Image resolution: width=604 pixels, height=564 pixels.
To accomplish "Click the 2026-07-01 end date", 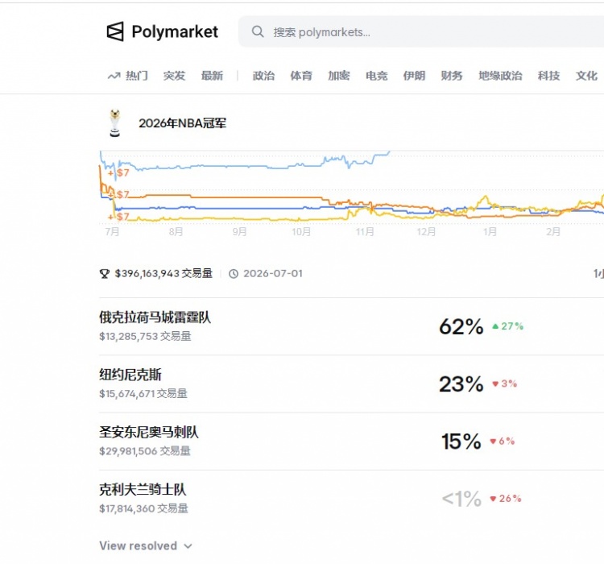I will 273,274.
